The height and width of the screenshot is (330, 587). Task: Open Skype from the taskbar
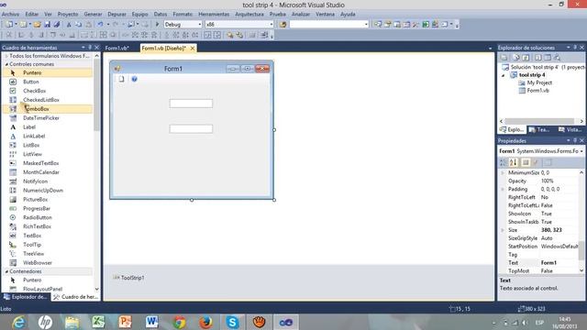(232, 322)
